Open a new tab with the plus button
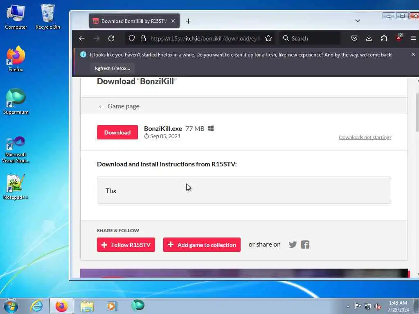 pos(188,21)
